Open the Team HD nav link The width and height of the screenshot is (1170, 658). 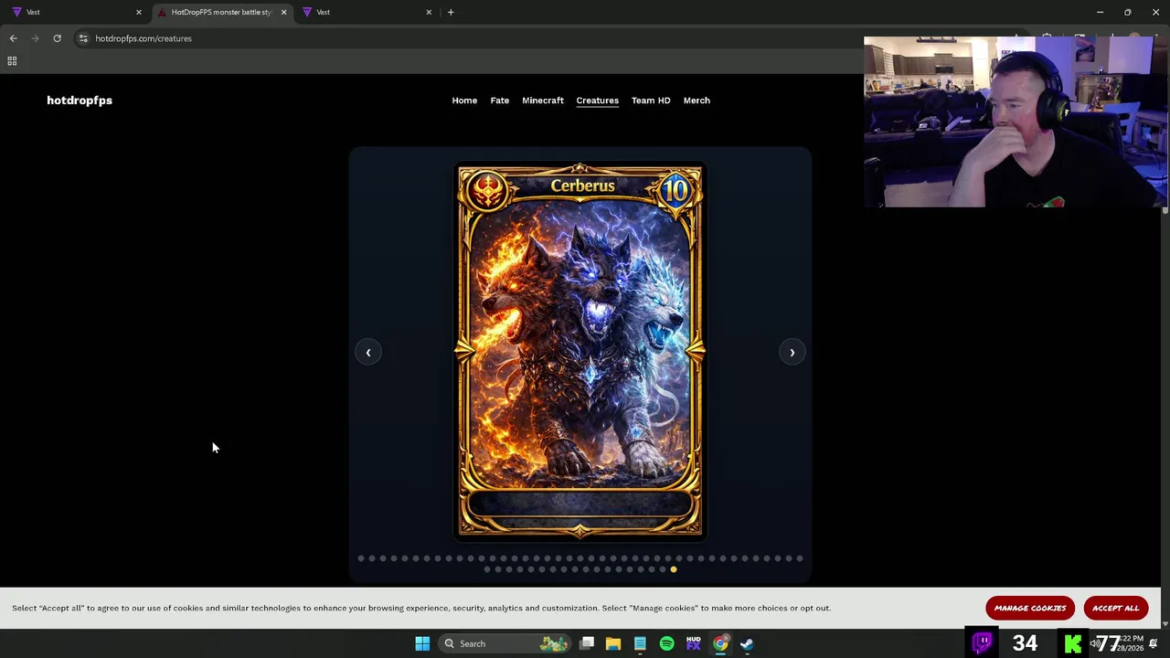651,101
